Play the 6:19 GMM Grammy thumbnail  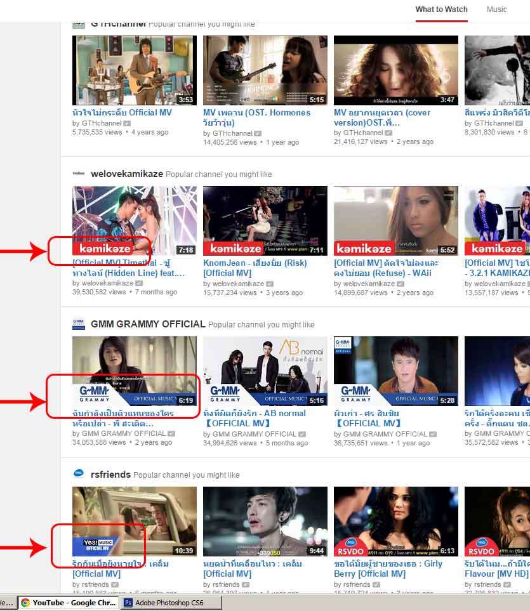135,371
